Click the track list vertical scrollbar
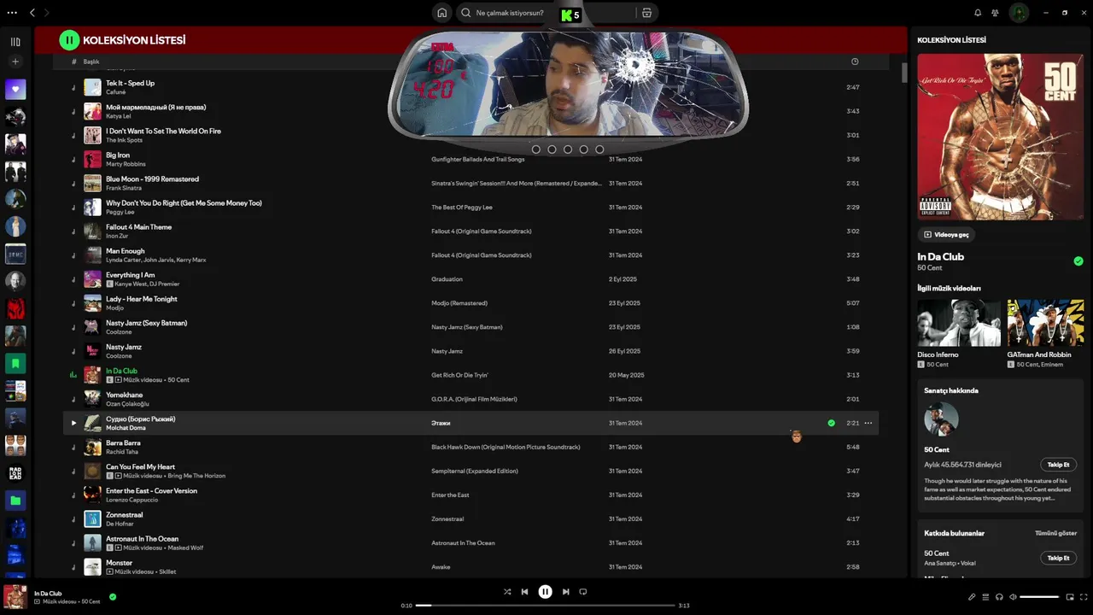 click(904, 73)
